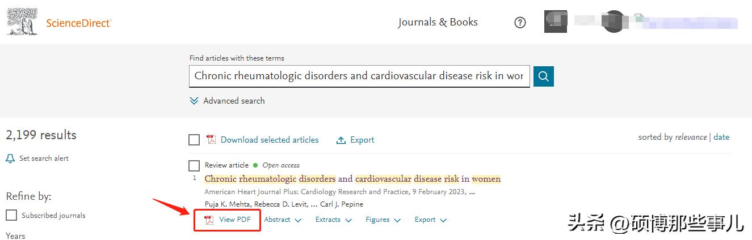Check the first Review article checkbox
Image resolution: width=752 pixels, height=240 pixels.
point(194,165)
